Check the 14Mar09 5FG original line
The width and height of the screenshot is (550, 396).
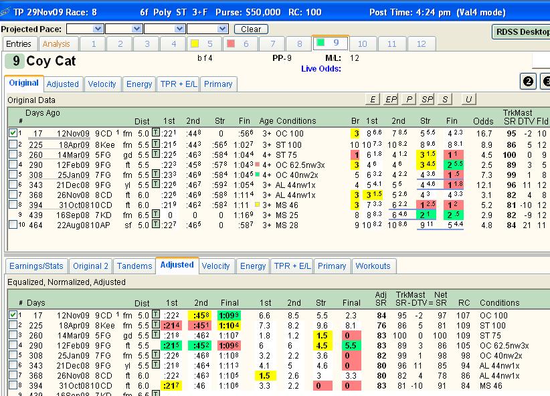[x=13, y=154]
